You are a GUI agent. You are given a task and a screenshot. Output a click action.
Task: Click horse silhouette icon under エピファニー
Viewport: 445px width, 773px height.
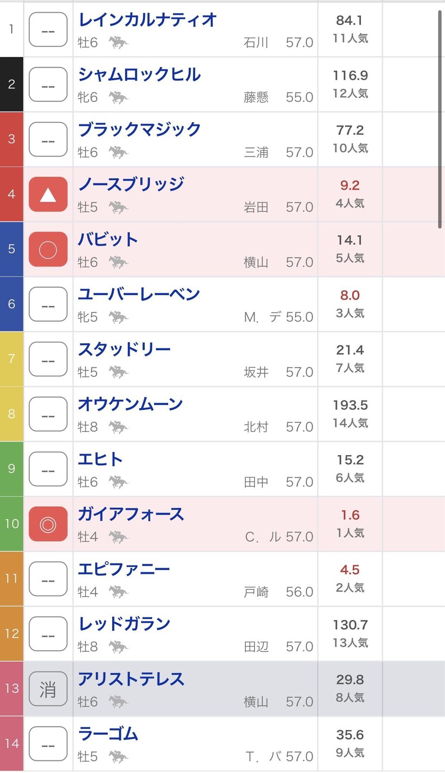click(118, 591)
